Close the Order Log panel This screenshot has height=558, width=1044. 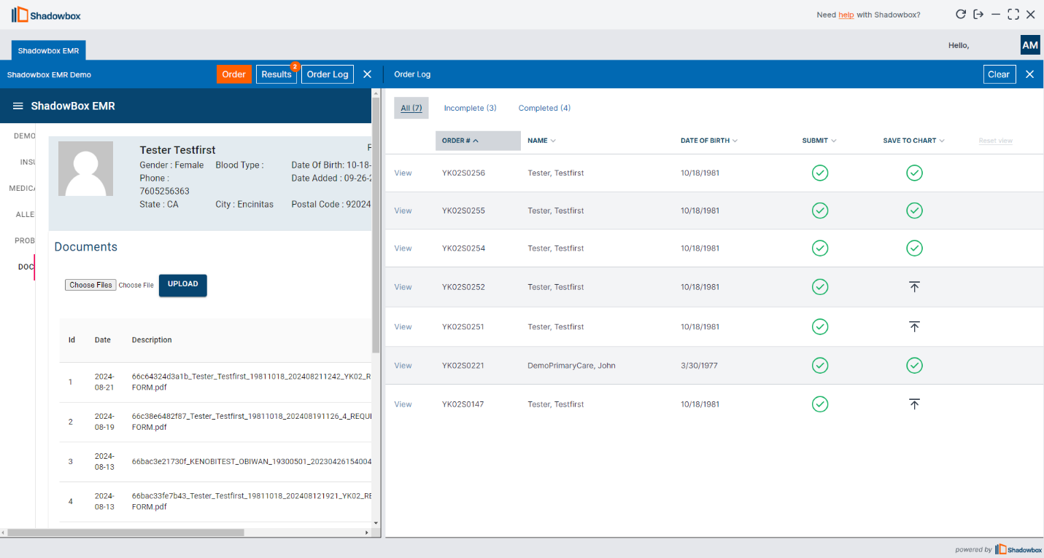(1030, 74)
